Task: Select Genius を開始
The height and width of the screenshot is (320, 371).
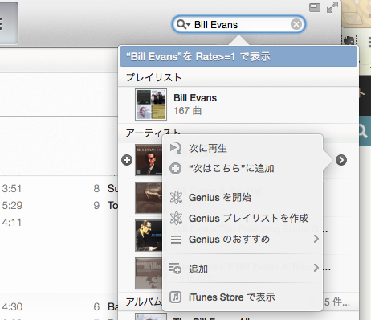Action: [x=243, y=198]
